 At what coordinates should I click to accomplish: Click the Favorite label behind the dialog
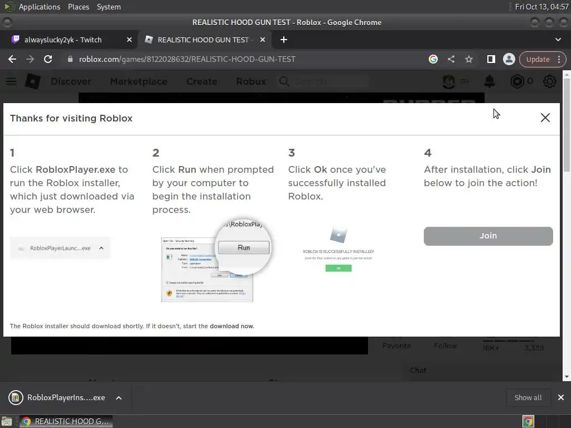396,346
